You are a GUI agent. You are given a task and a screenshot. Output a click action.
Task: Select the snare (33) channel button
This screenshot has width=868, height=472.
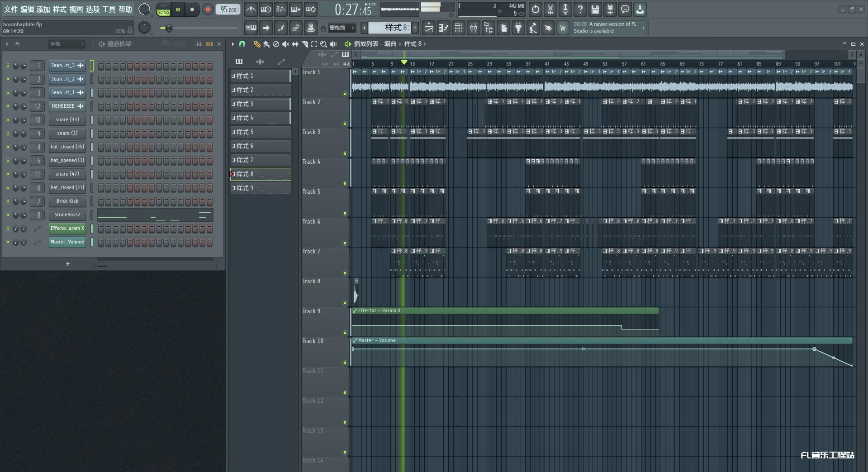point(67,120)
